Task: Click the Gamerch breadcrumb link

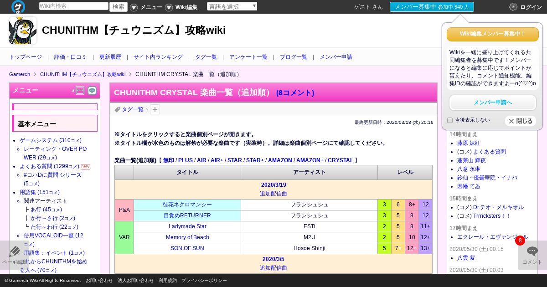Action: click(20, 74)
